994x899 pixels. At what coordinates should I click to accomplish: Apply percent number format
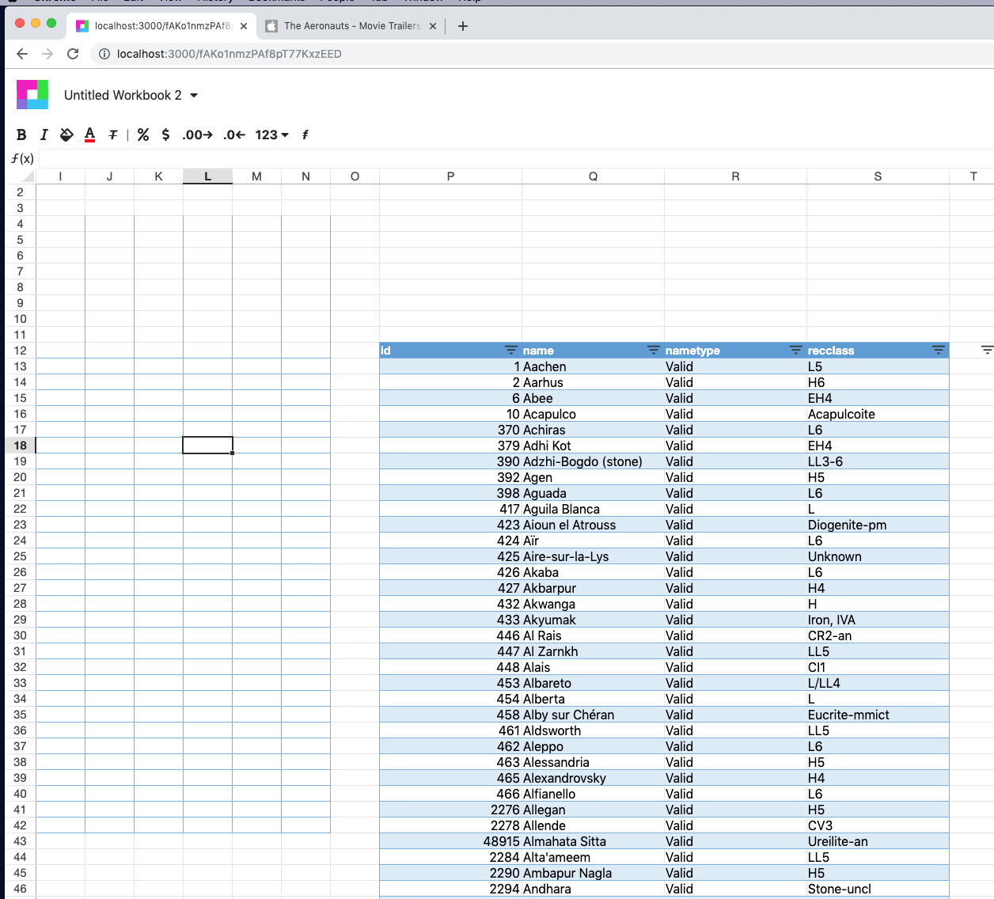coord(143,135)
